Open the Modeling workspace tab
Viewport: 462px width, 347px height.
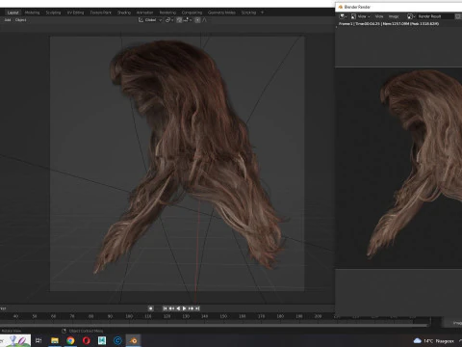33,13
